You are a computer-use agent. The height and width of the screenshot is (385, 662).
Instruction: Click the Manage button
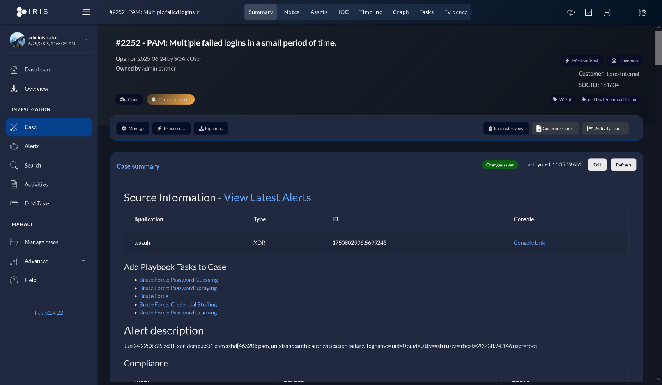pos(133,129)
